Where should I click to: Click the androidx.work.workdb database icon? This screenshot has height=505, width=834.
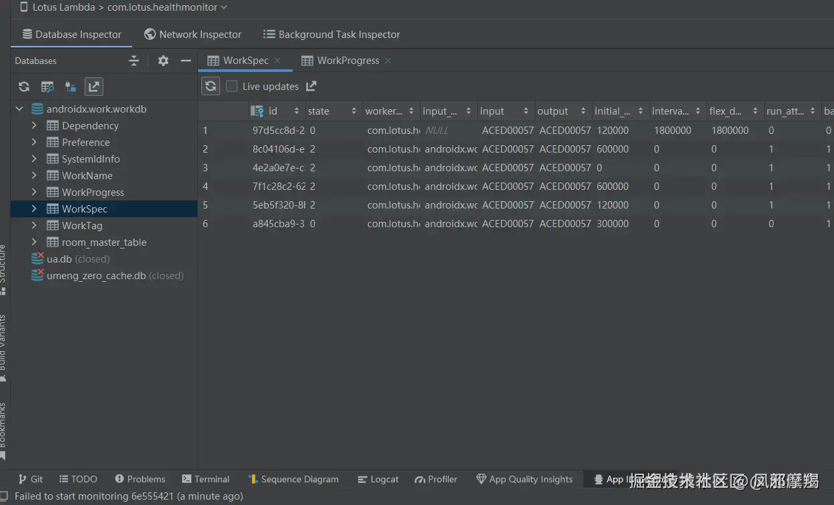[37, 109]
